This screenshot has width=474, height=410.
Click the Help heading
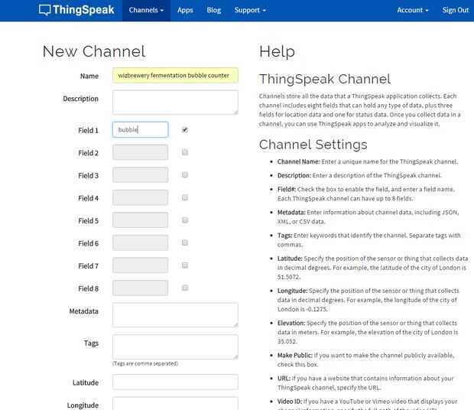277,52
